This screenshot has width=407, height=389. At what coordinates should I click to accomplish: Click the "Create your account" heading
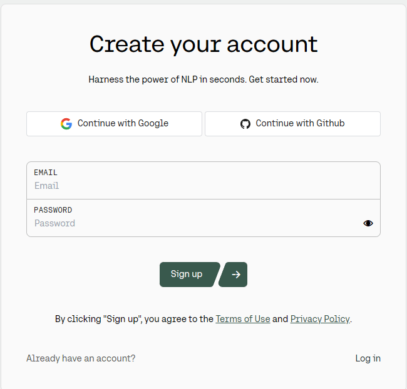click(x=203, y=44)
